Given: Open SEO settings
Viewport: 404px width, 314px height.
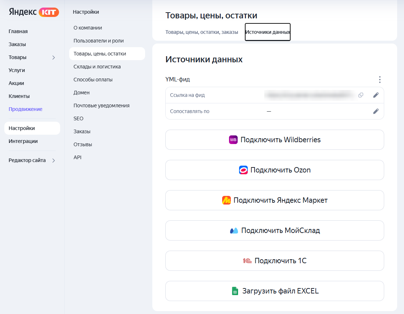Looking at the screenshot, I should click(78, 118).
